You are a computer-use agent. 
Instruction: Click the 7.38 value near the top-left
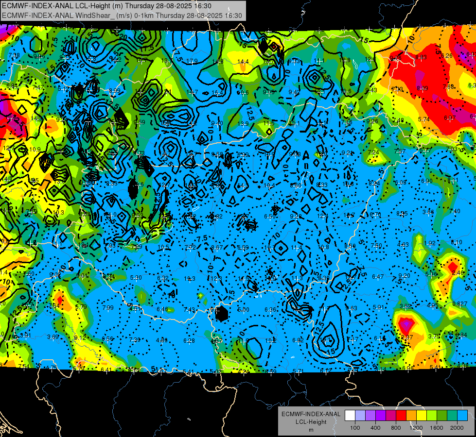pos(14,55)
